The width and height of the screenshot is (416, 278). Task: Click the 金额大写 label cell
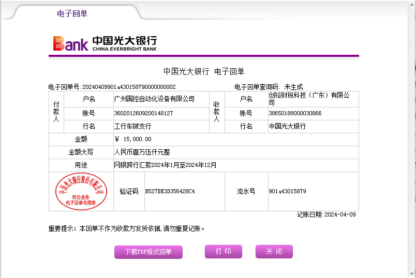coord(81,152)
